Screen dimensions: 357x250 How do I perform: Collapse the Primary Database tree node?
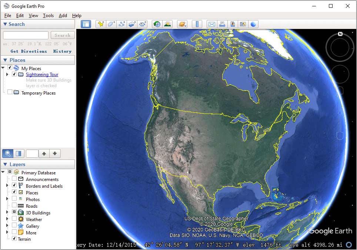pyautogui.click(x=3, y=172)
